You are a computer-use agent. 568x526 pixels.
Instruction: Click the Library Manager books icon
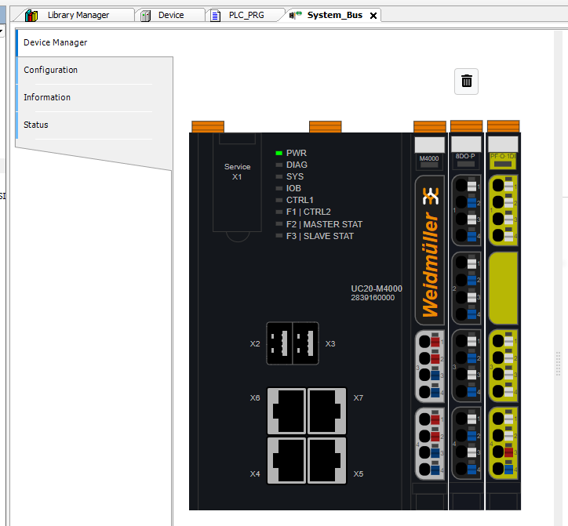pyautogui.click(x=31, y=16)
